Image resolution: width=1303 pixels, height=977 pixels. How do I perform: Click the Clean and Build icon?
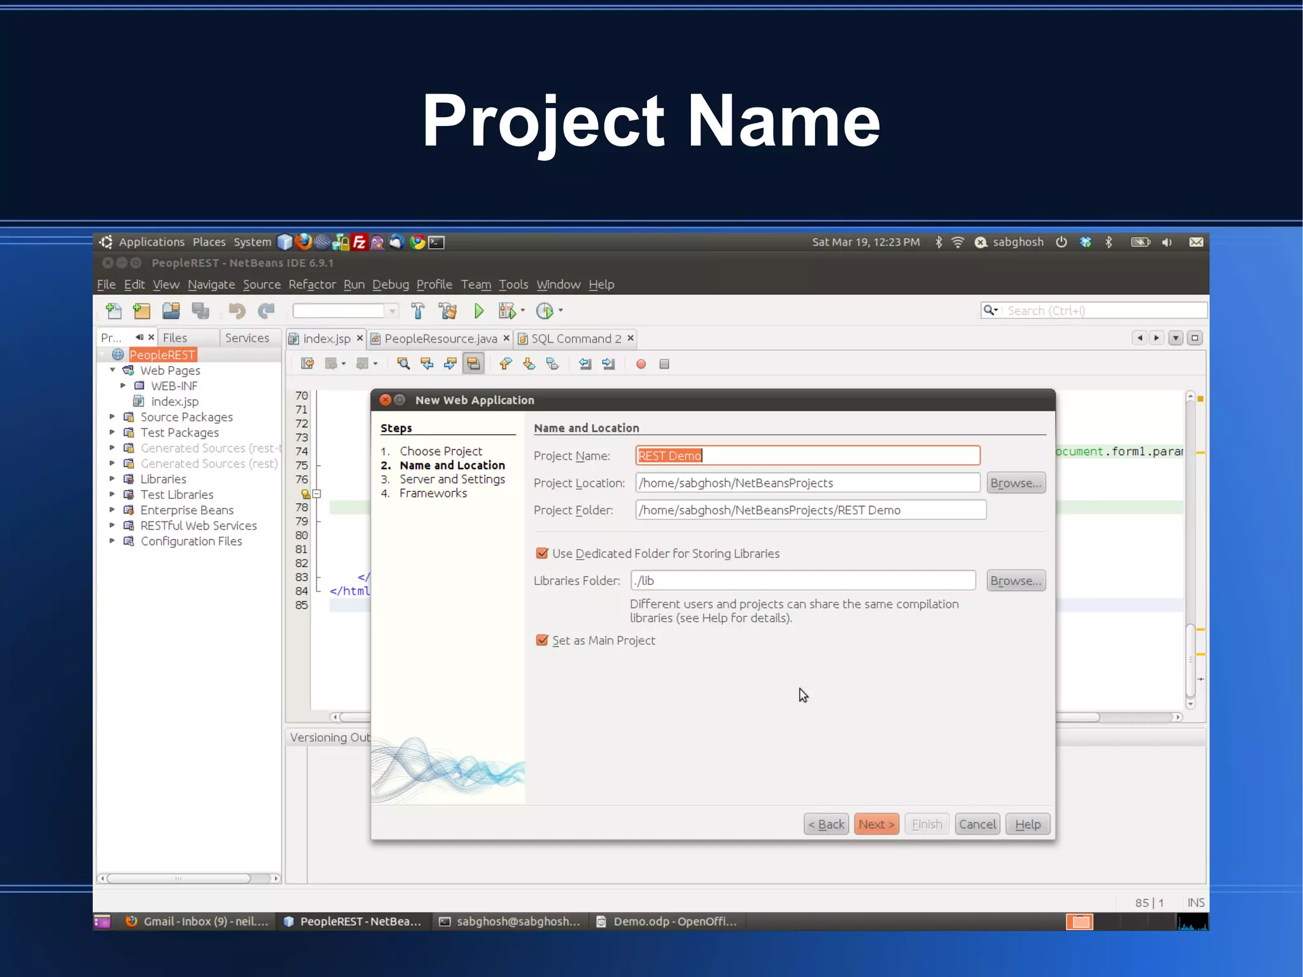[448, 311]
